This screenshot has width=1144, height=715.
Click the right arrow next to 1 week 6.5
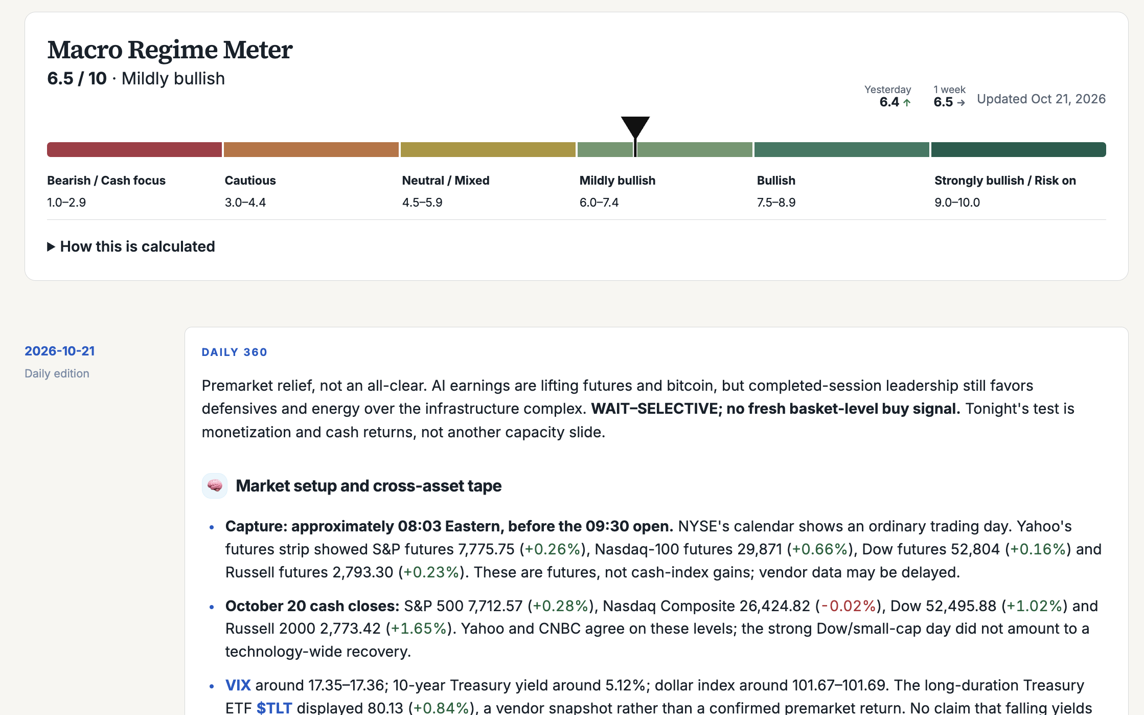(x=961, y=102)
